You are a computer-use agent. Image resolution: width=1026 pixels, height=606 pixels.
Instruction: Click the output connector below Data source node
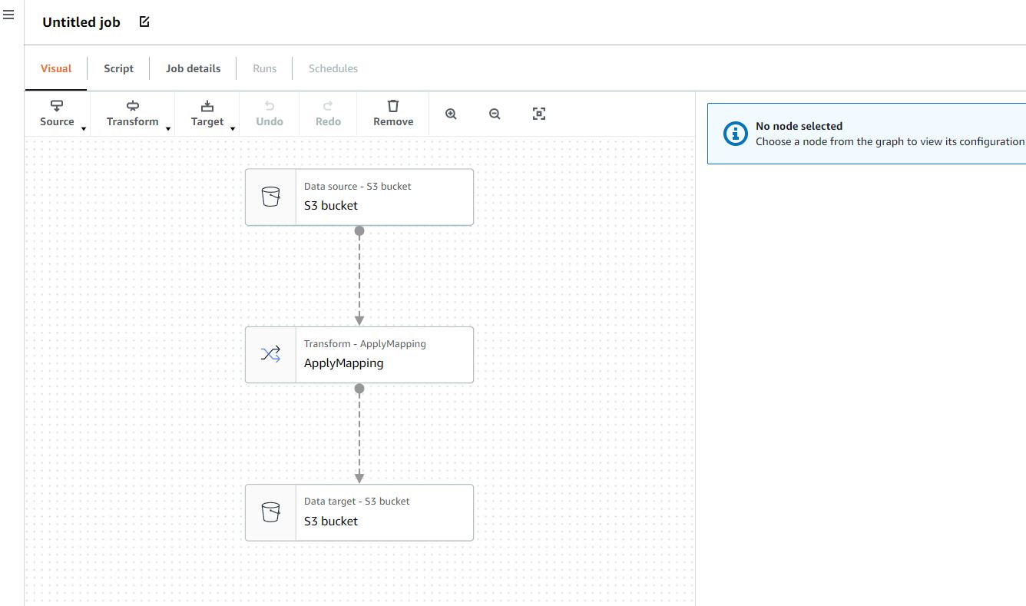tap(359, 230)
